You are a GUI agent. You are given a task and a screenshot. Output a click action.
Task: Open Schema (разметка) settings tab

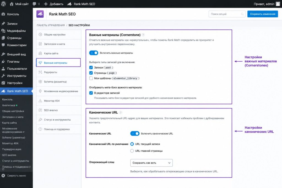pyautogui.click(x=59, y=82)
